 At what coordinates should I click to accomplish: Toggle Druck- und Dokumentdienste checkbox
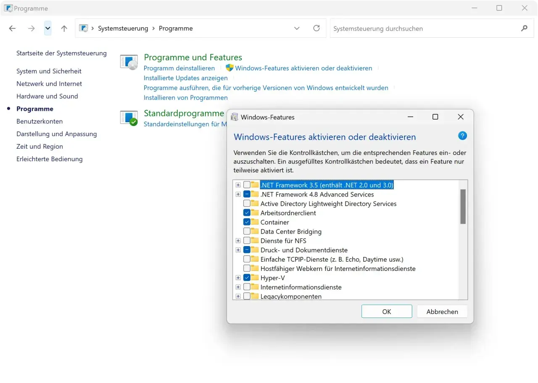247,250
